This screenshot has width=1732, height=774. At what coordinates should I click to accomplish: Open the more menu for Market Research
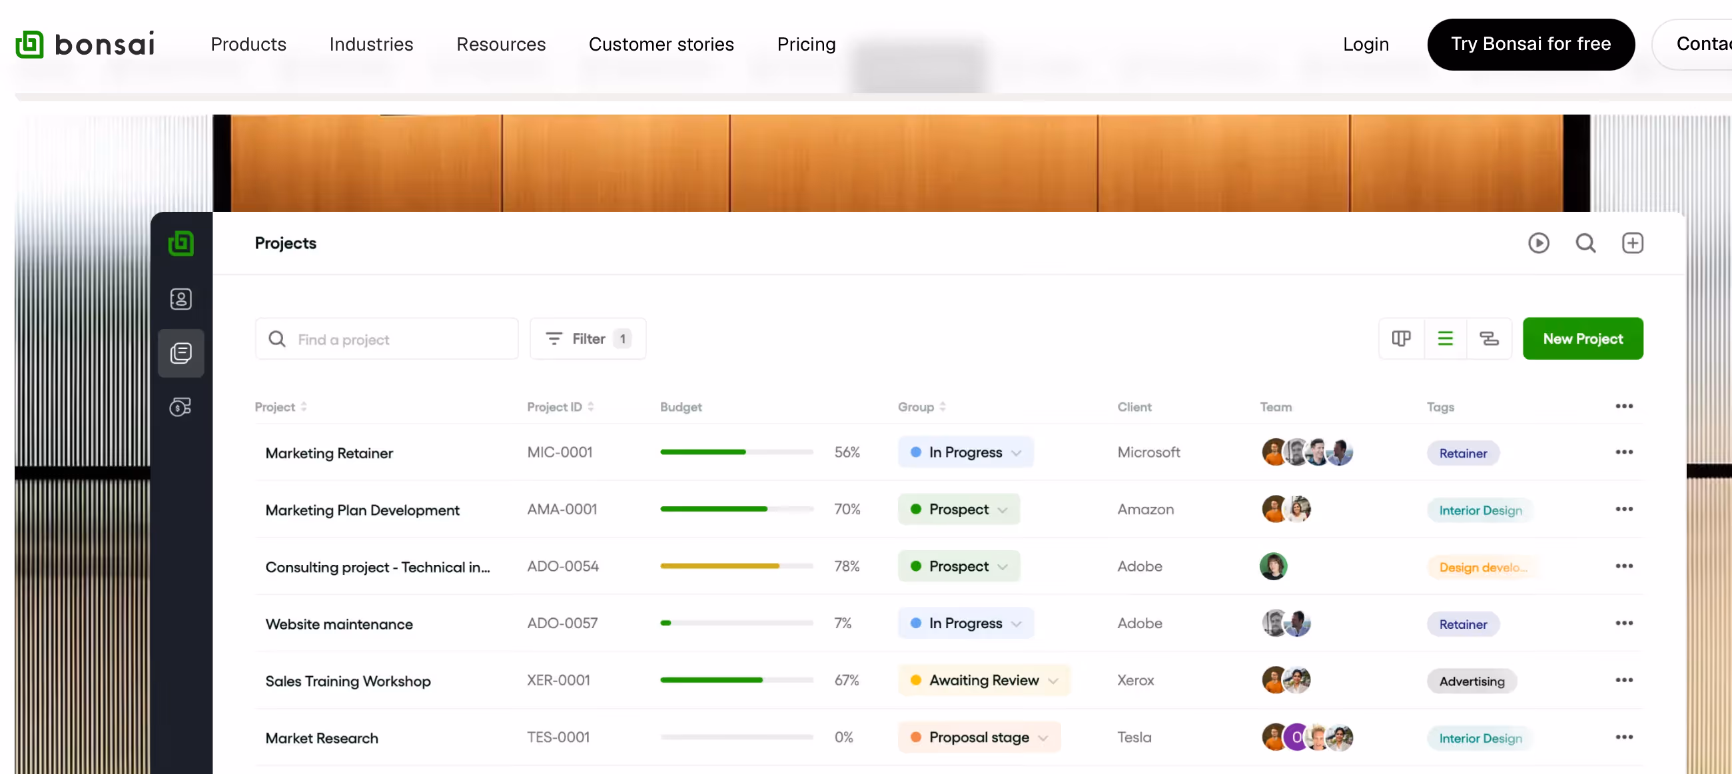click(1624, 737)
